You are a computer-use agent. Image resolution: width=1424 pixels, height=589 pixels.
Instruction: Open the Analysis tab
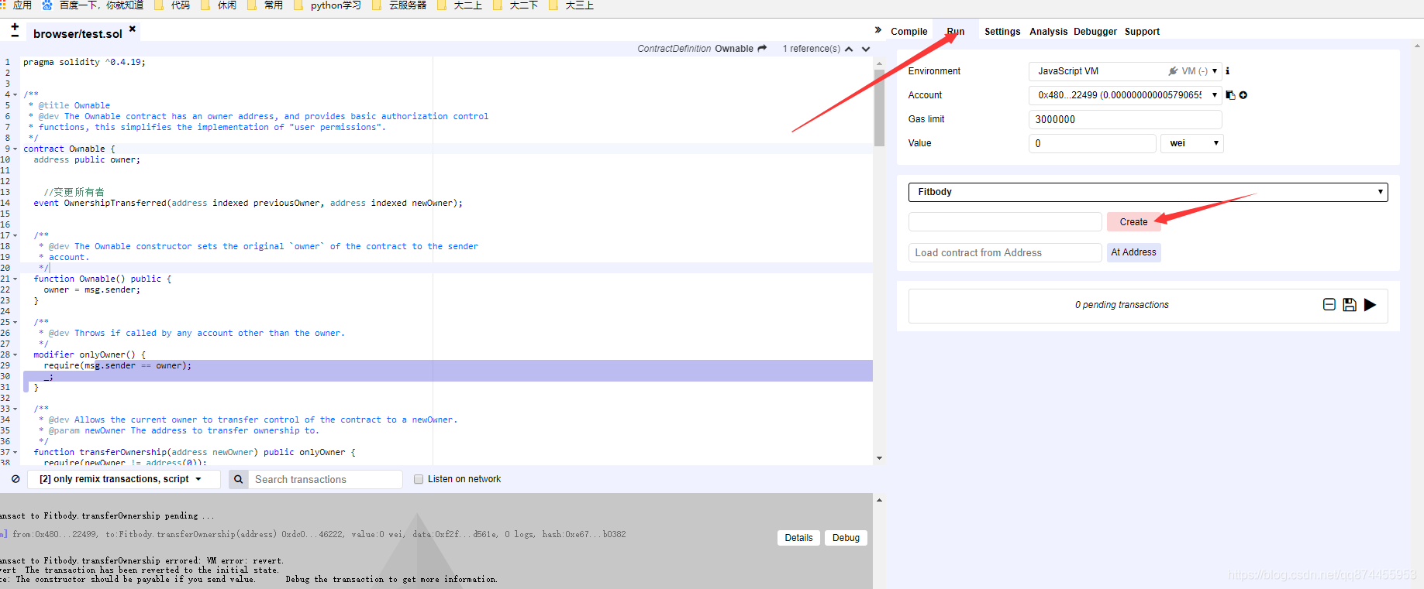point(1048,32)
